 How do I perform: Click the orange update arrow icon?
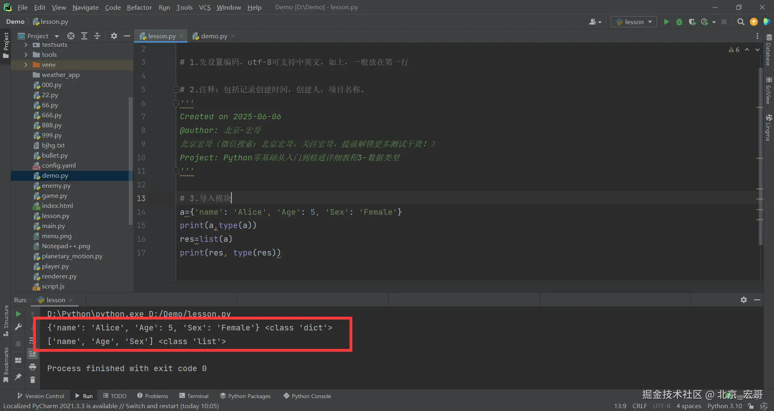coord(754,22)
